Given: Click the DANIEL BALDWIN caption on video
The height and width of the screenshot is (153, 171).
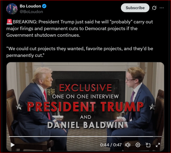Looking at the screenshot, I should (86, 125).
